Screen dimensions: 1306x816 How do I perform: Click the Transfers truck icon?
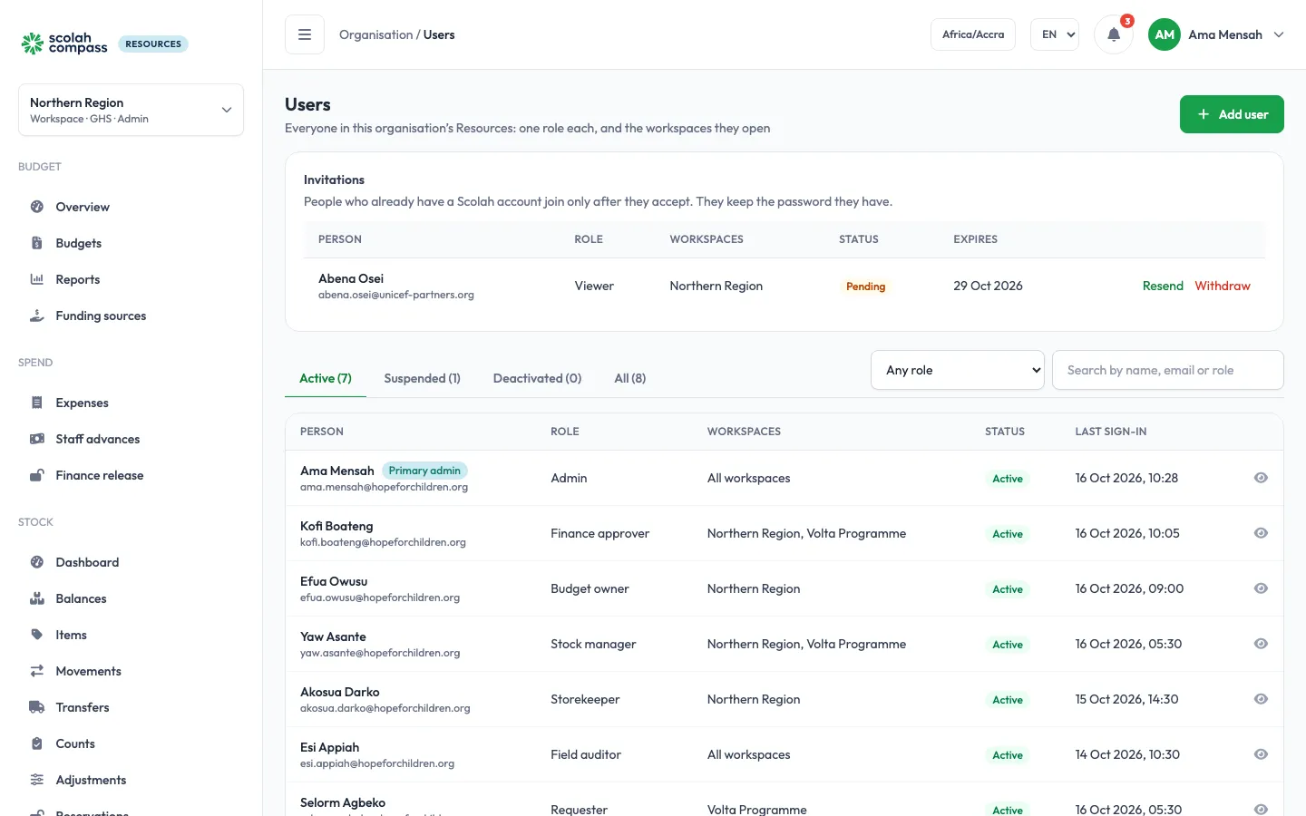pyautogui.click(x=37, y=707)
